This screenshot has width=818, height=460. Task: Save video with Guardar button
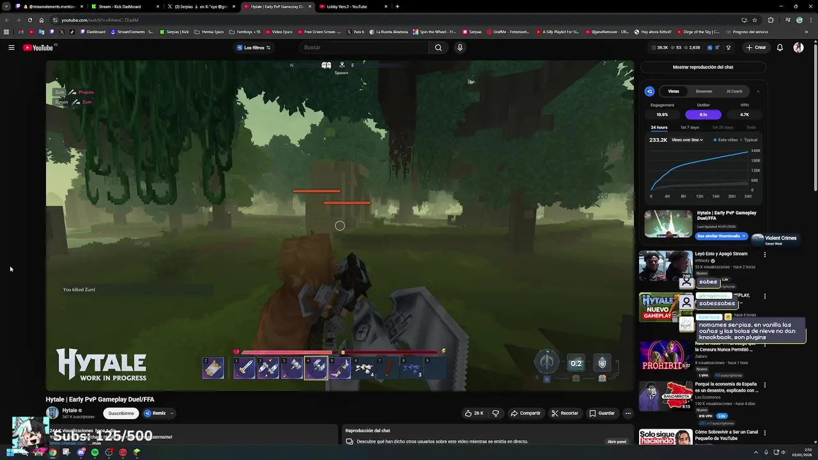tap(601, 413)
